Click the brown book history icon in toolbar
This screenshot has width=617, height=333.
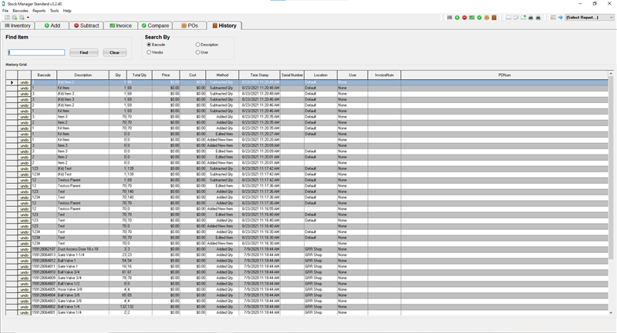click(494, 18)
